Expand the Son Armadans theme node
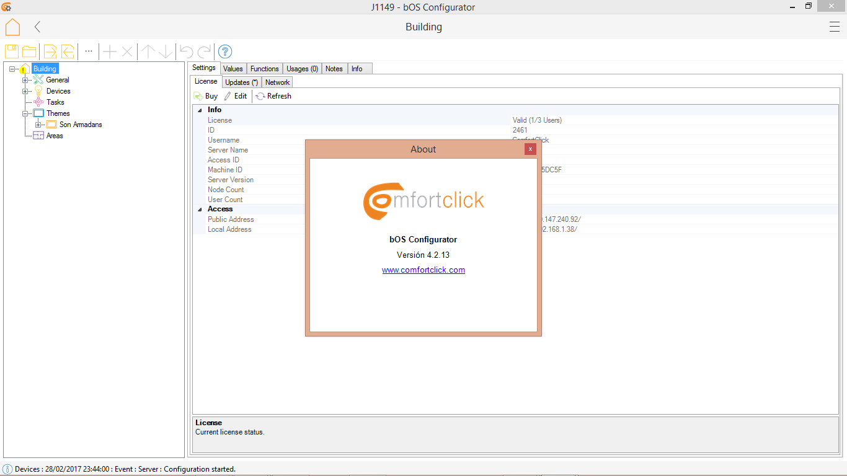The width and height of the screenshot is (847, 476). click(38, 125)
